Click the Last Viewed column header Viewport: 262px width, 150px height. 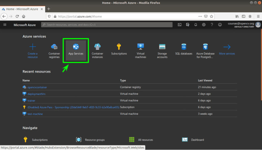tap(205, 80)
